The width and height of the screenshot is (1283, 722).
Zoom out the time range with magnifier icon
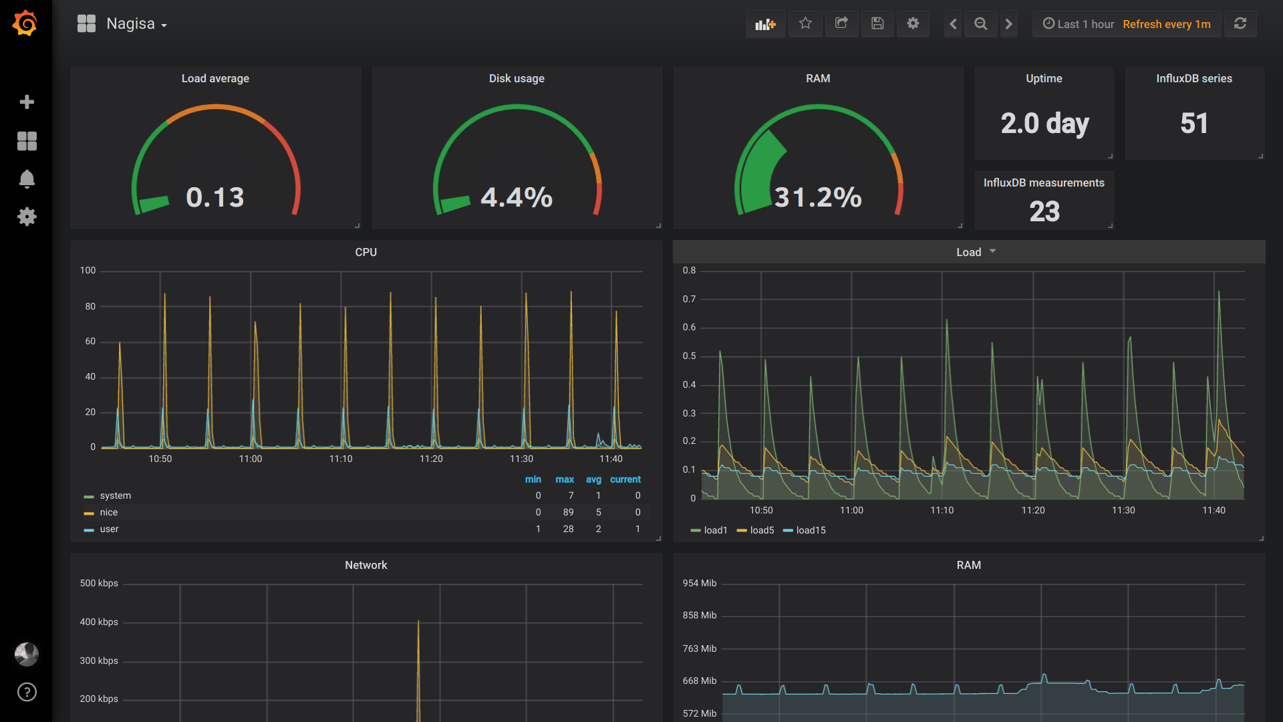980,23
